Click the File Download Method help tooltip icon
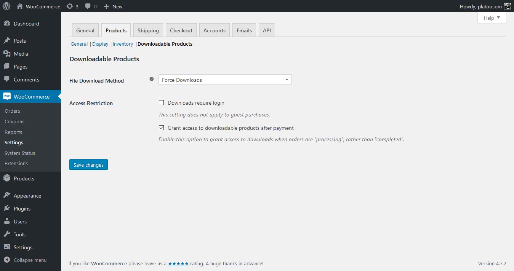The image size is (514, 271). [x=152, y=79]
